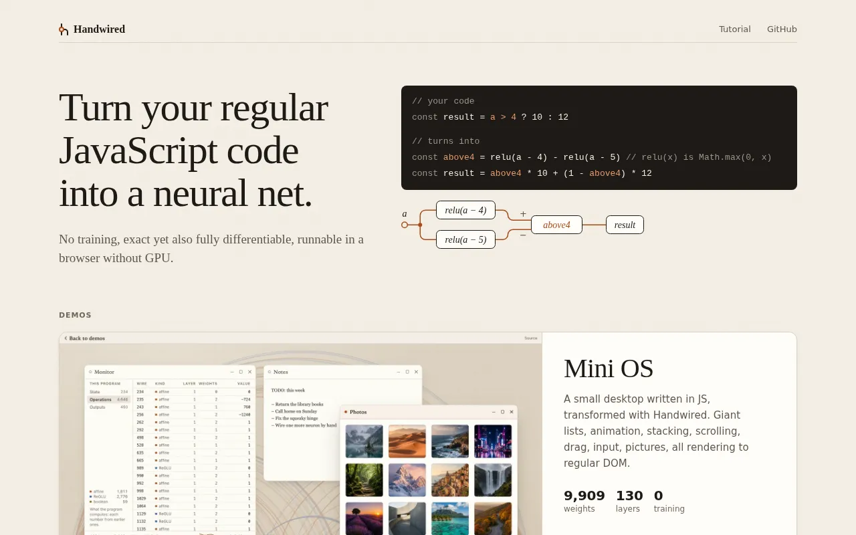This screenshot has width=856, height=535.
Task: Click the Mini OS demo title
Action: 608,368
